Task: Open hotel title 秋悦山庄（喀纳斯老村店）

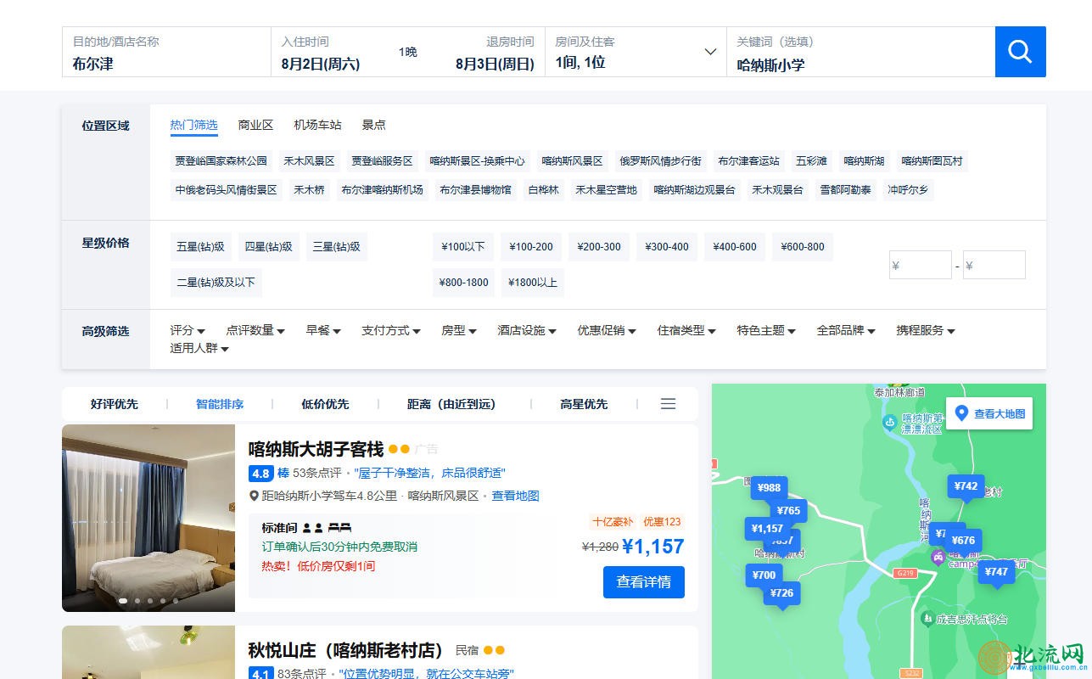Action: pyautogui.click(x=346, y=651)
